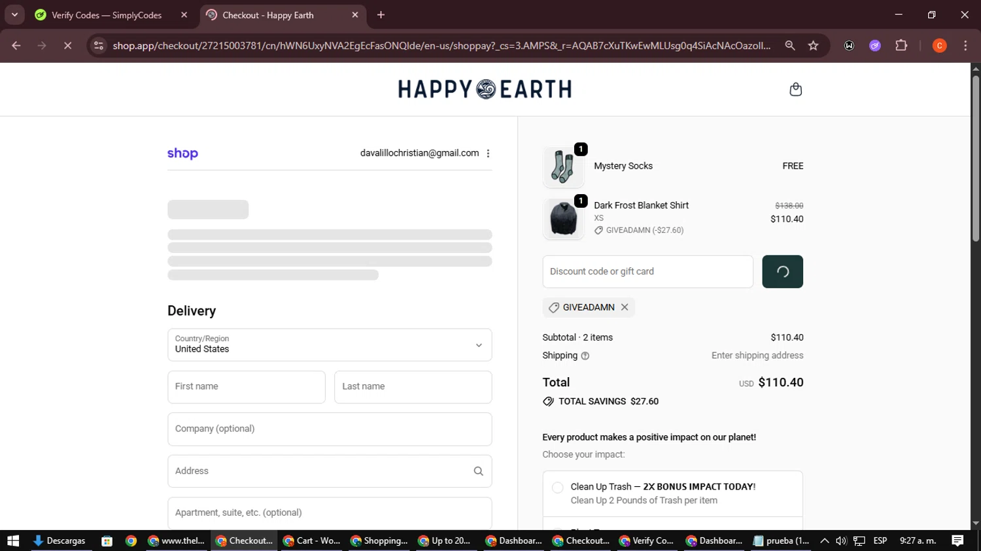Viewport: 981px width, 551px height.
Task: View site information icon in address bar
Action: coord(99,46)
